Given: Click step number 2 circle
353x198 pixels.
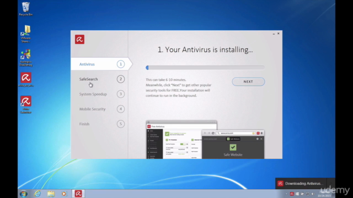Looking at the screenshot, I should point(121,79).
